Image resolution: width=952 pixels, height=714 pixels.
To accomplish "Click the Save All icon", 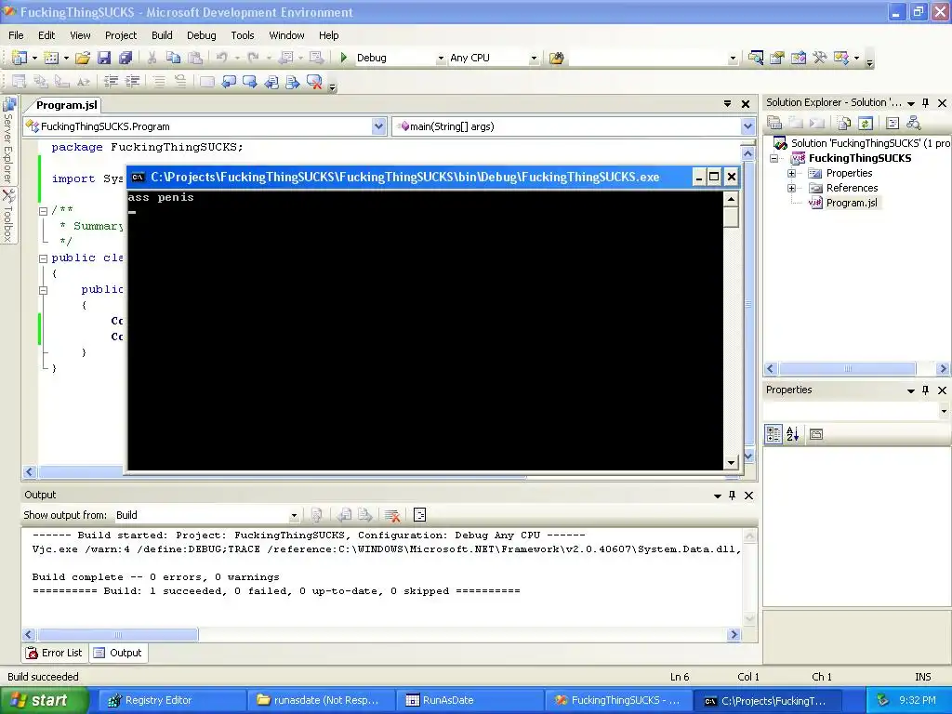I will 126,58.
